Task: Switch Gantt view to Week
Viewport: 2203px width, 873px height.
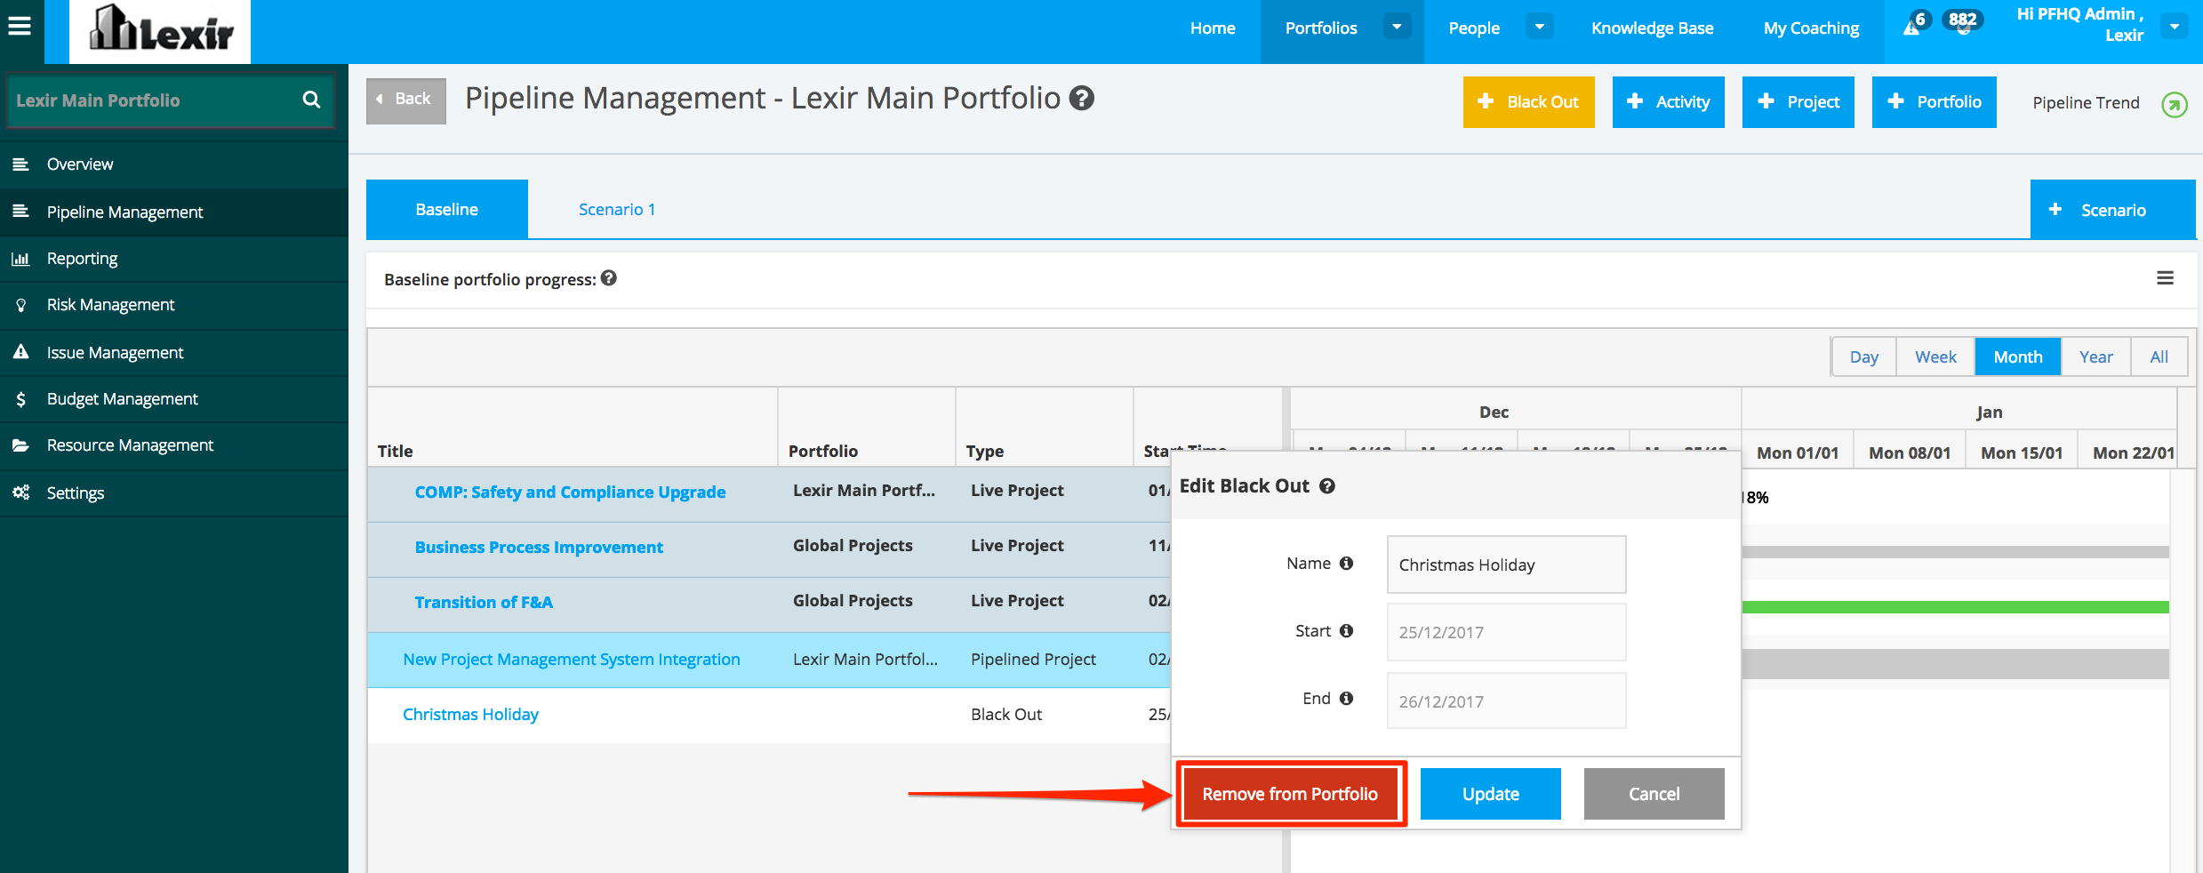Action: (1935, 357)
